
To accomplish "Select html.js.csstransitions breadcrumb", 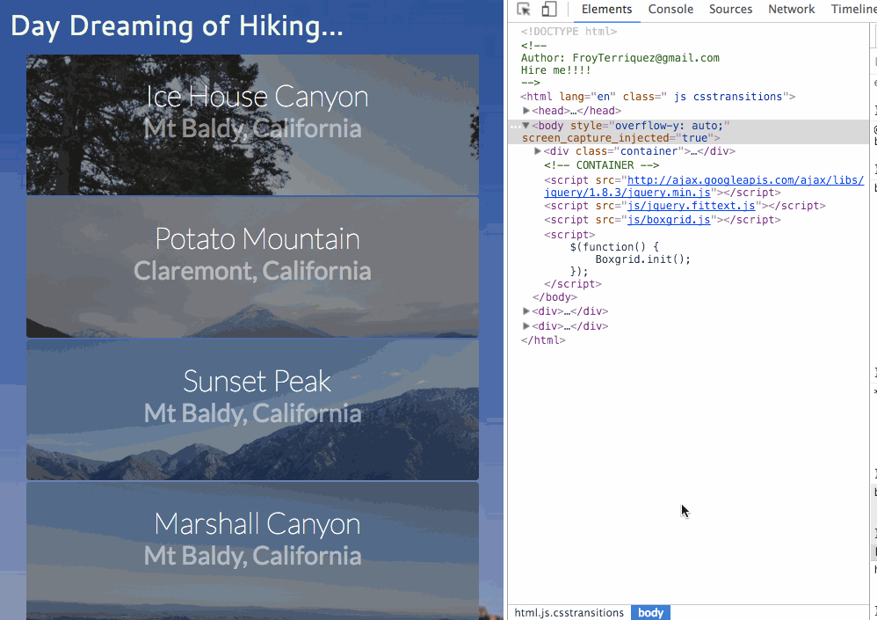I will [x=569, y=613].
